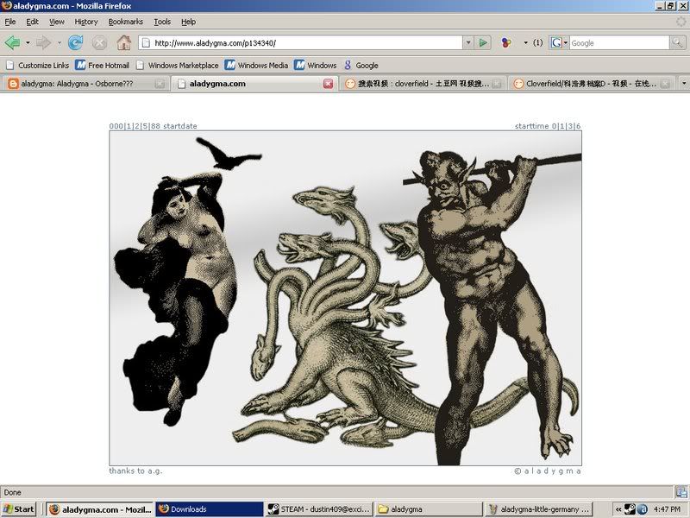Click the Home icon in the toolbar

pyautogui.click(x=123, y=42)
